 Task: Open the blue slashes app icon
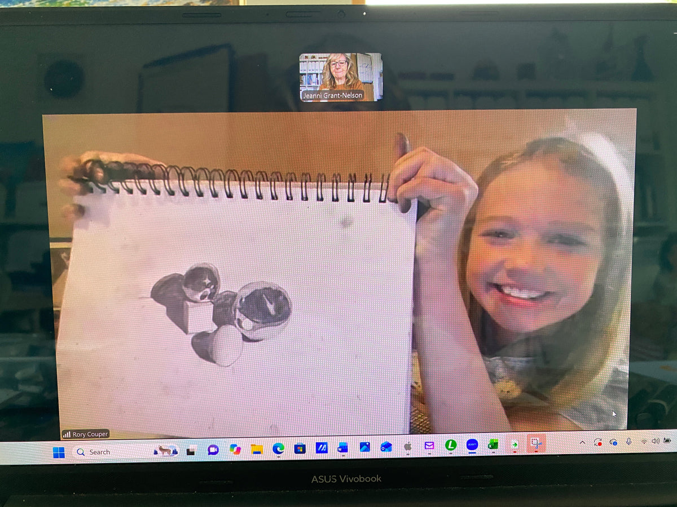click(322, 448)
